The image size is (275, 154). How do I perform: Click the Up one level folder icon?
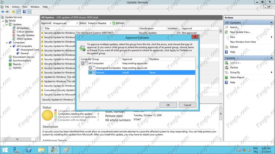(x=13, y=12)
